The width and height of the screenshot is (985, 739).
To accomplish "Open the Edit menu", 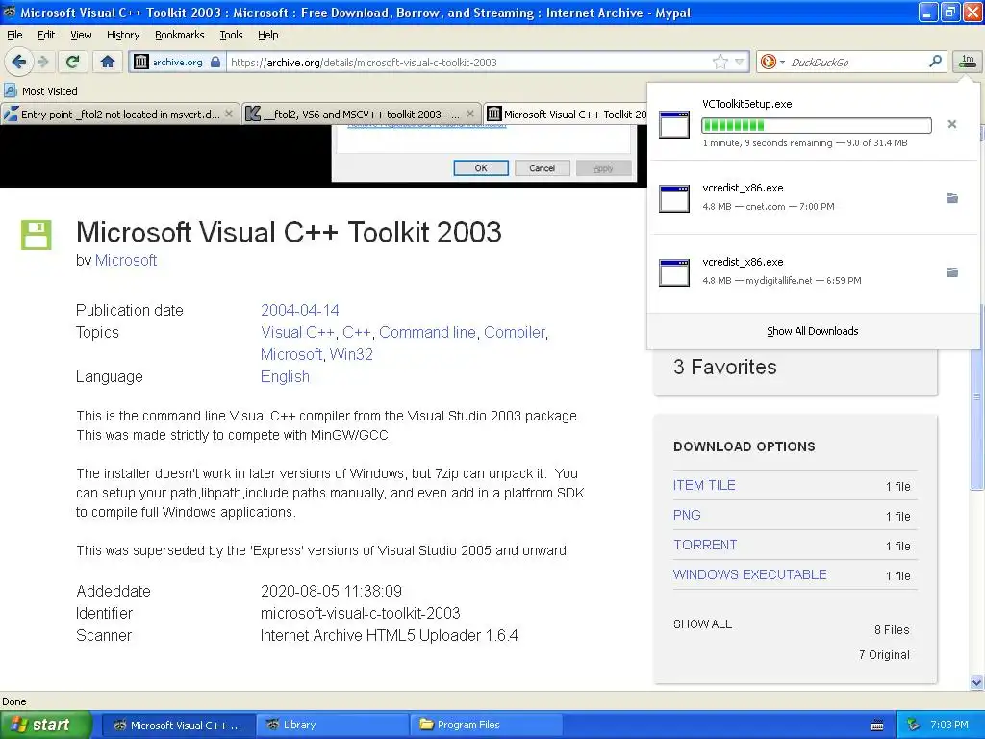I will coord(46,35).
